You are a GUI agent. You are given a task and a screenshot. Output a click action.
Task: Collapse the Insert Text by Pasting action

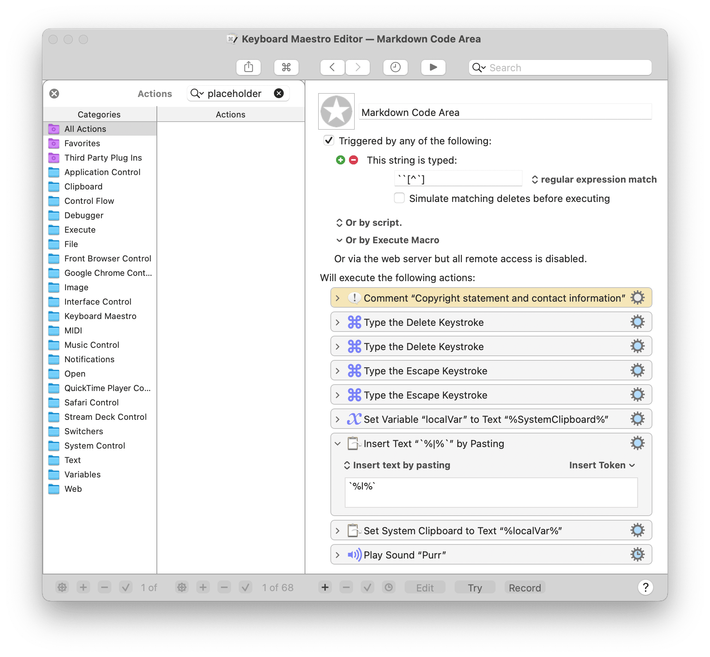(x=338, y=444)
